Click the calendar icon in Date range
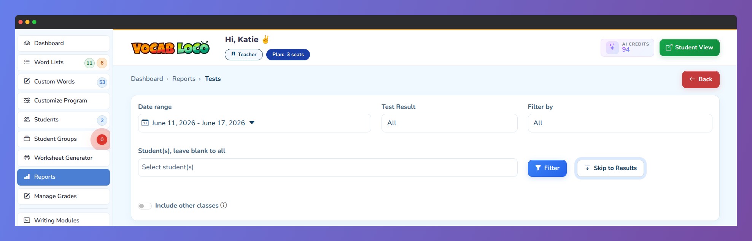This screenshot has height=241, width=752. pos(145,123)
